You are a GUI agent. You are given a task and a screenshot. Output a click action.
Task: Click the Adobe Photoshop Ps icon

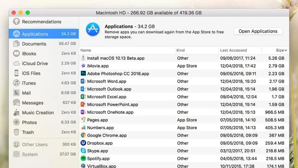pos(83,73)
